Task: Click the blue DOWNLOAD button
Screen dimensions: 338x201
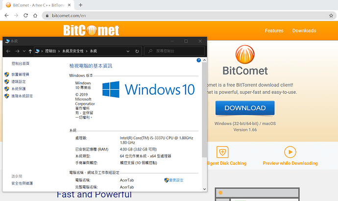Action: click(245, 108)
